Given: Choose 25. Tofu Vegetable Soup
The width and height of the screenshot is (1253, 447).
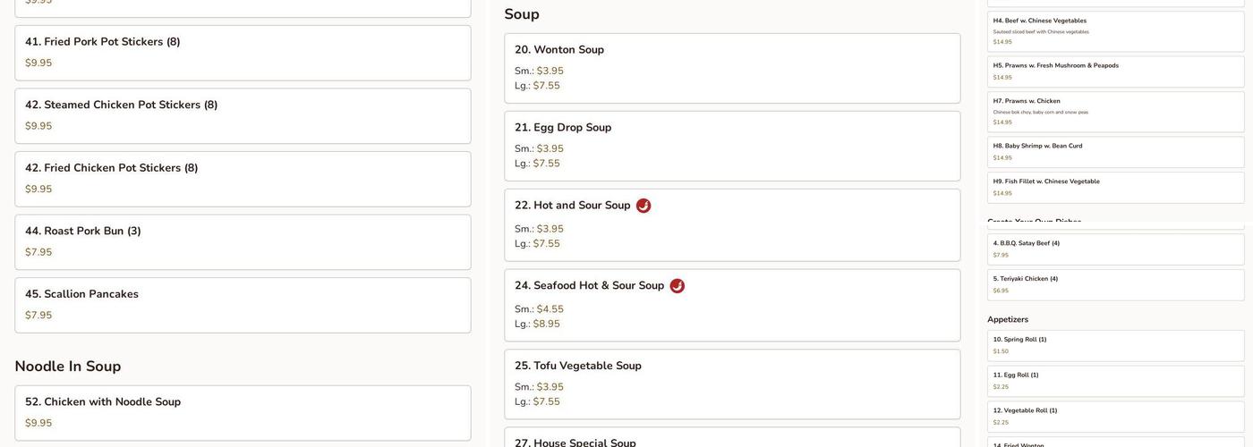Looking at the screenshot, I should pos(731,384).
